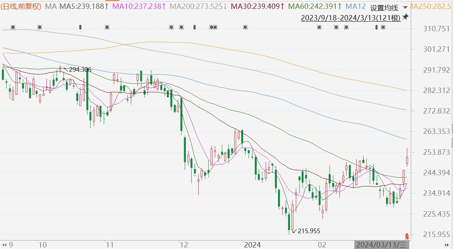This screenshot has width=453, height=249.
Task: Select the blue MA12 legend label
Action: click(x=356, y=6)
